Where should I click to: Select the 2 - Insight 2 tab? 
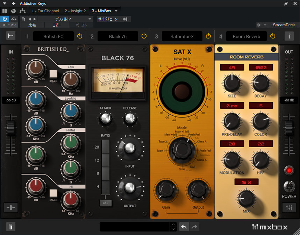coord(75,11)
